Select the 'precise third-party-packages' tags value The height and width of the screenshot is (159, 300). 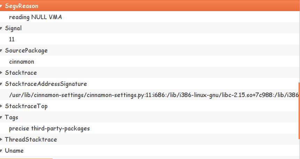point(49,128)
